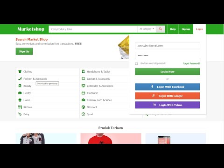Open the Otomotif category link

[x=92, y=107]
